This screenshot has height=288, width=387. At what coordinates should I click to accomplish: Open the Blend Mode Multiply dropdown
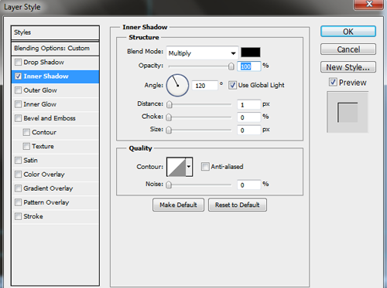click(202, 53)
